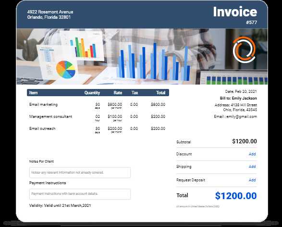Click the Request Deposit label

[191, 180]
